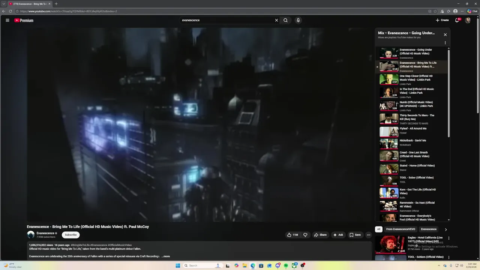480x270 pixels.
Task: Open options for TOOL - Schism video
Action: [x=448, y=258]
